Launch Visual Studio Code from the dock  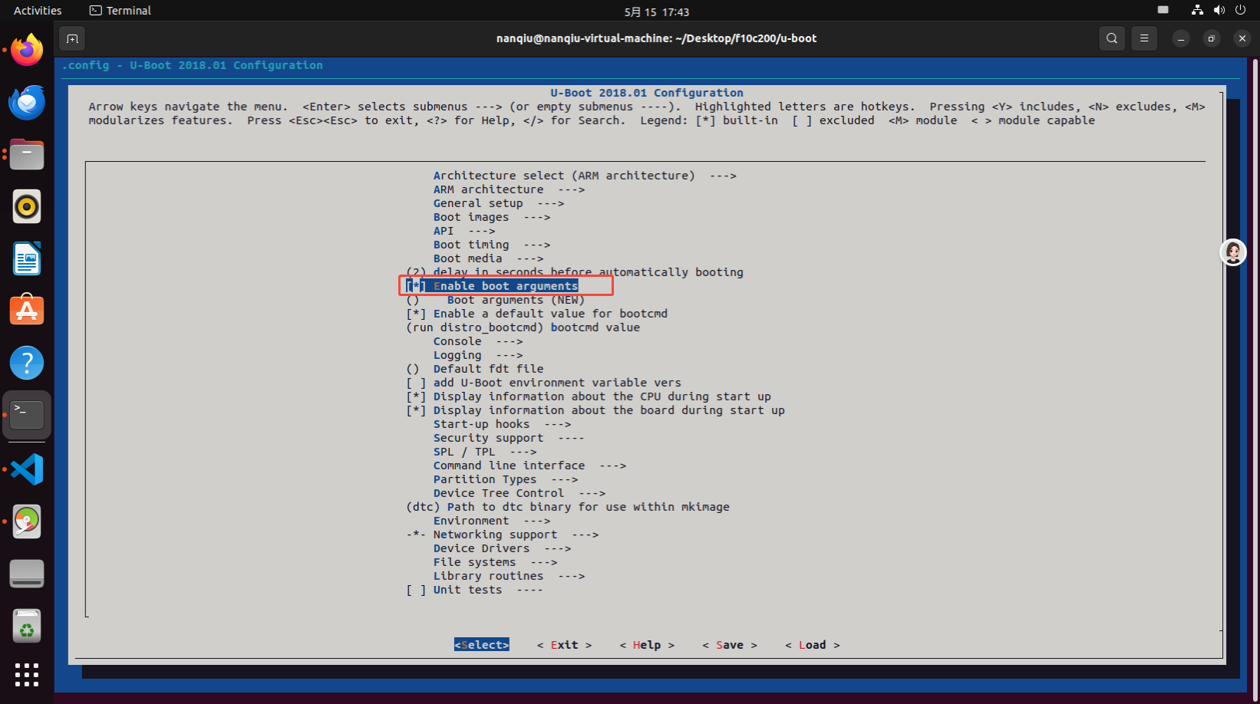27,469
